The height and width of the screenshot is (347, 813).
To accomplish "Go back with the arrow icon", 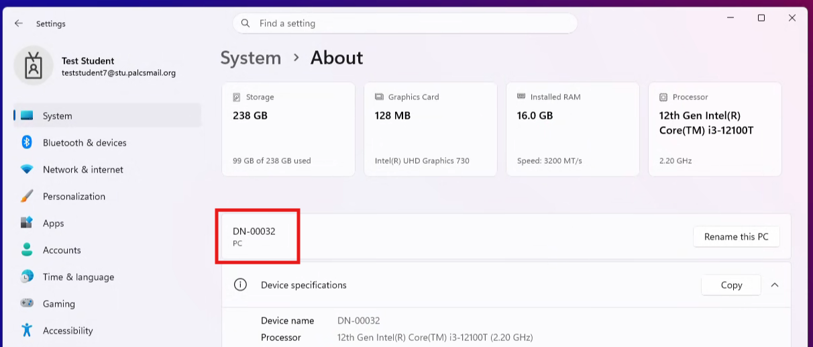I will 19,23.
